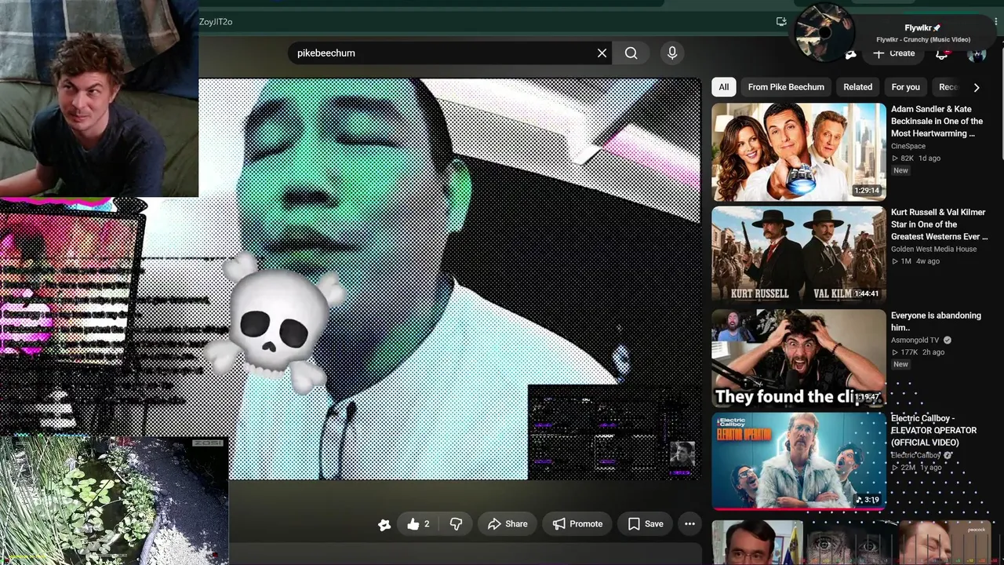
Task: Open the notifications bell
Action: pyautogui.click(x=942, y=53)
